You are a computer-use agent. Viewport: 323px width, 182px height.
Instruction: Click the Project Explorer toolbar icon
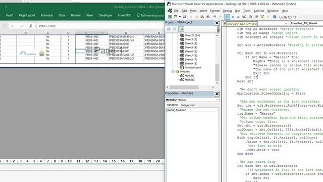click(x=251, y=17)
